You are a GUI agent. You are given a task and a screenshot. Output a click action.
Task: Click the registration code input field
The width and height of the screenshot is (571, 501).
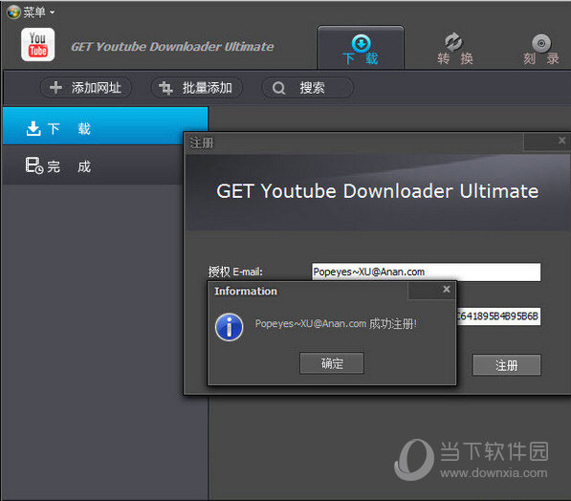pyautogui.click(x=498, y=316)
